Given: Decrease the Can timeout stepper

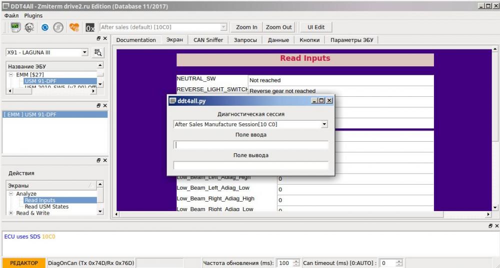Looking at the screenshot, I should pyautogui.click(x=399, y=265).
